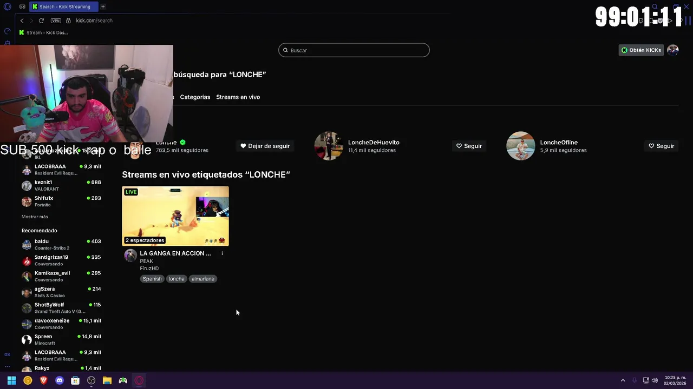
Task: Open the taskbar clock and date
Action: point(675,380)
